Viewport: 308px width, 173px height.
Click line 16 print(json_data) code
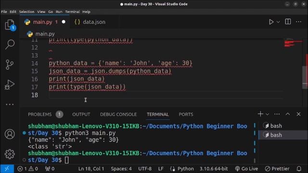(77, 79)
